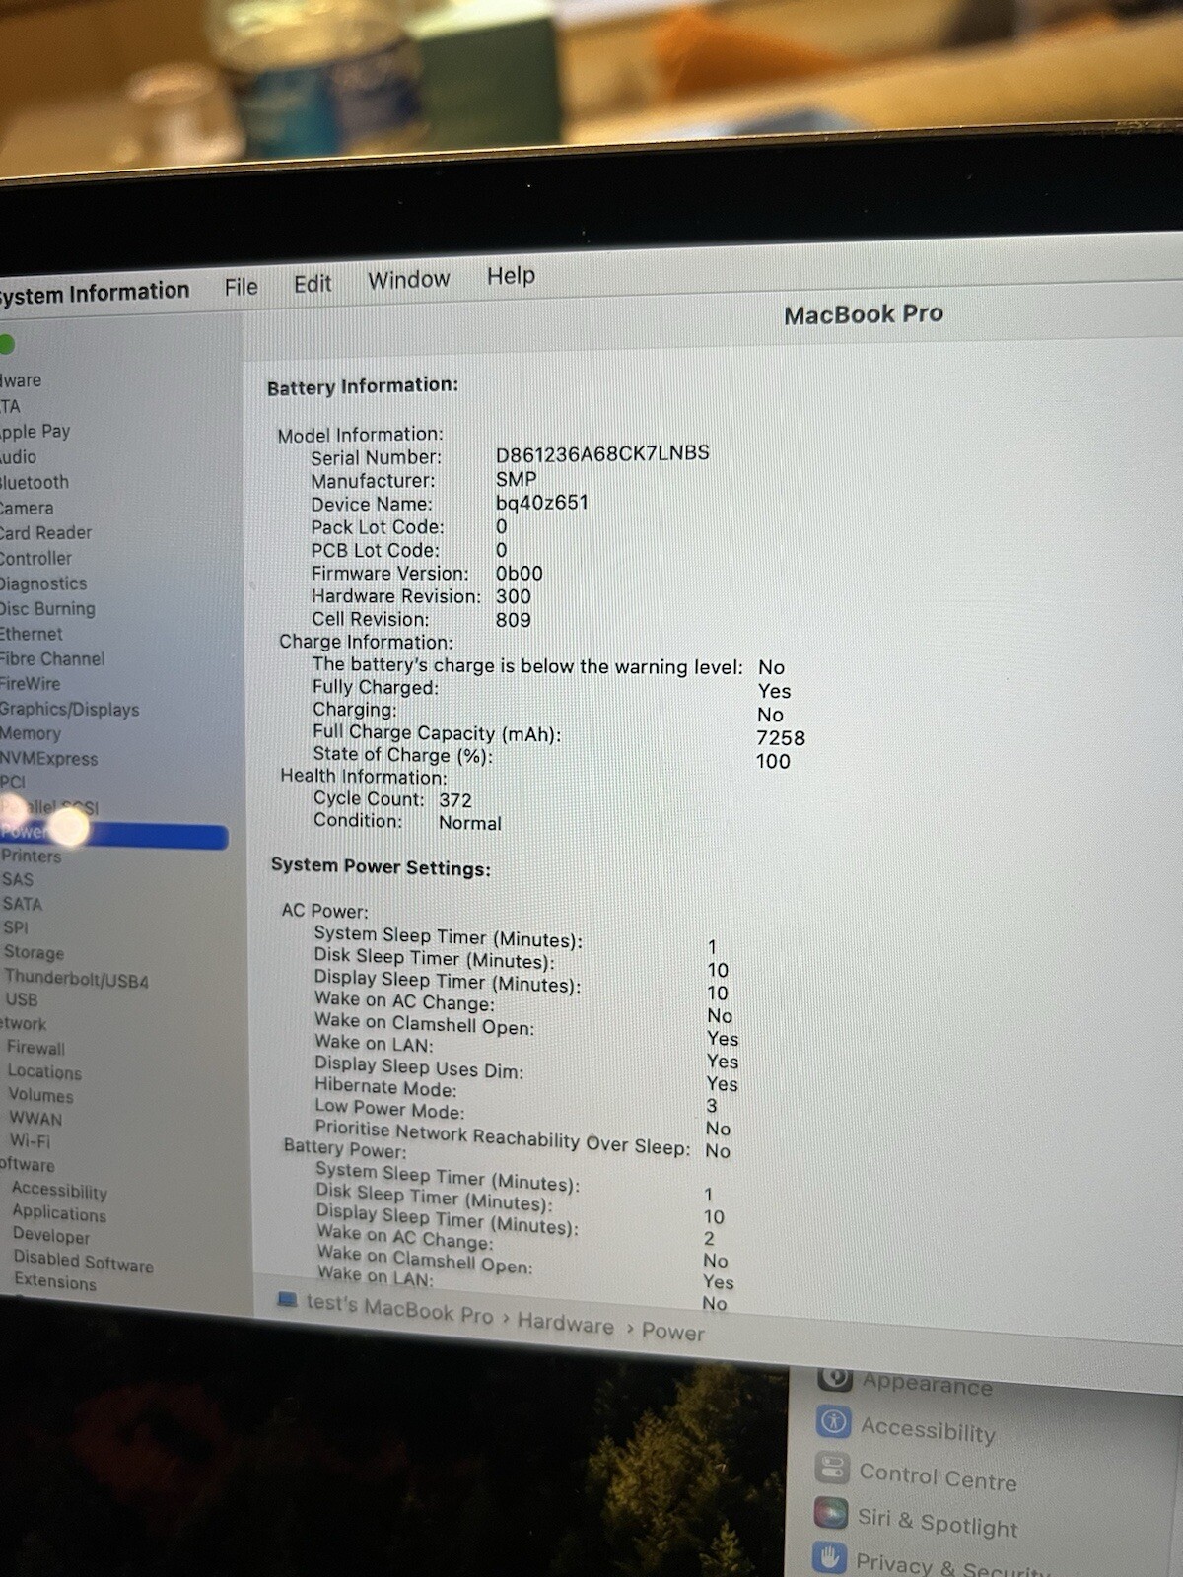Open the File menu
This screenshot has height=1577, width=1183.
click(x=241, y=287)
